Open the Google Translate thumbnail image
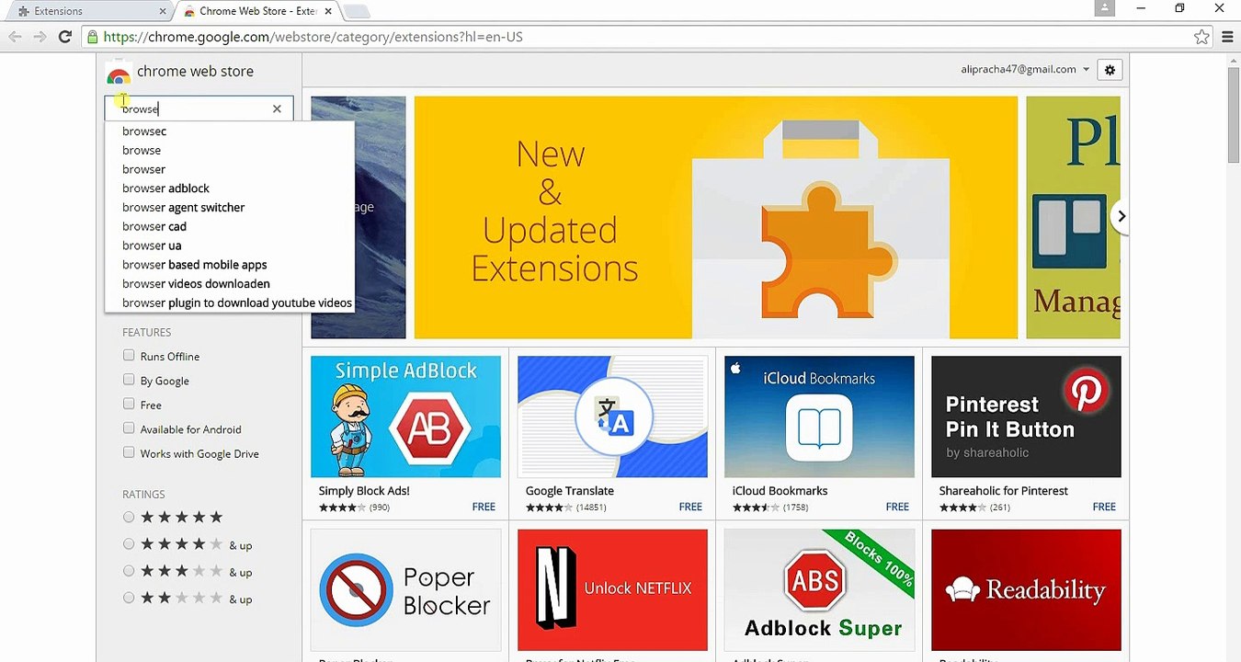Screen dimensions: 1241x662 (x=612, y=417)
